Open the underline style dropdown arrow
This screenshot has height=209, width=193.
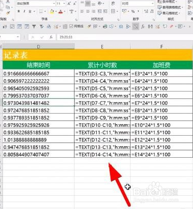pos(34,11)
